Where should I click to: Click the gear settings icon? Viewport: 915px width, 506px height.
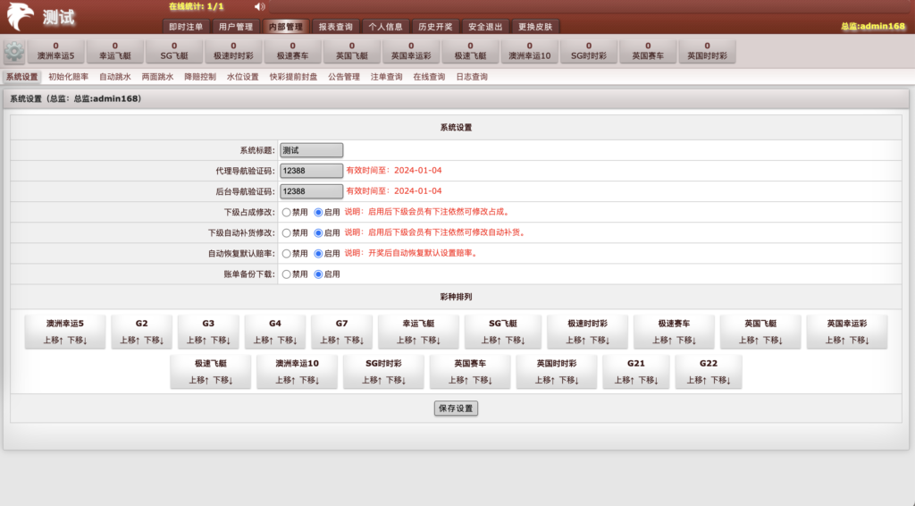[x=14, y=51]
